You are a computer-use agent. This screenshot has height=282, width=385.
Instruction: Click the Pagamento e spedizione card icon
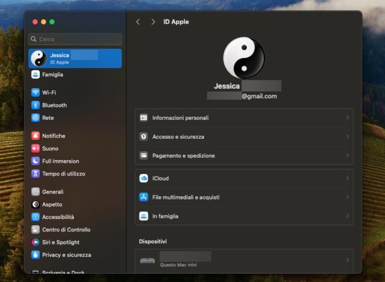pos(144,156)
